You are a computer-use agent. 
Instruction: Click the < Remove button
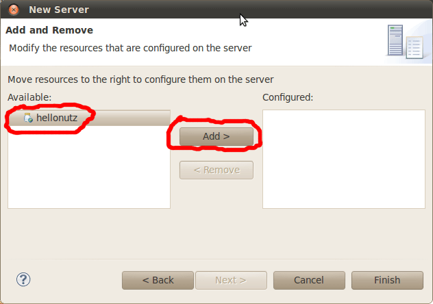point(216,170)
